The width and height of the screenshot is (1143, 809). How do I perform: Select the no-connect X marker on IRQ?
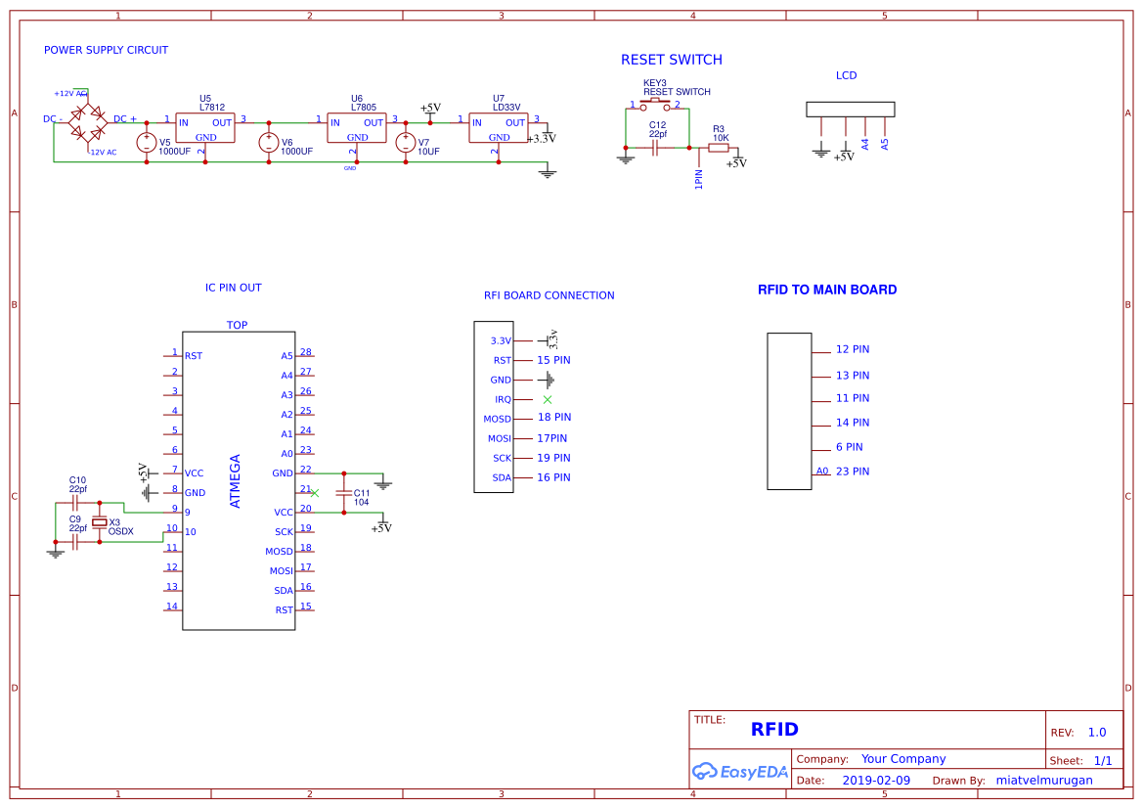pos(548,400)
